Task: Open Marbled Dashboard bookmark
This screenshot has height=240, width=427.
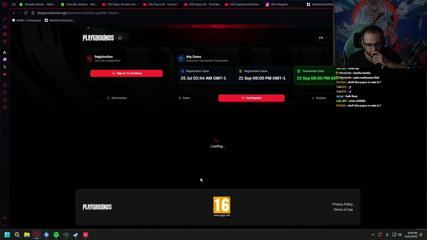Action: tap(60, 20)
